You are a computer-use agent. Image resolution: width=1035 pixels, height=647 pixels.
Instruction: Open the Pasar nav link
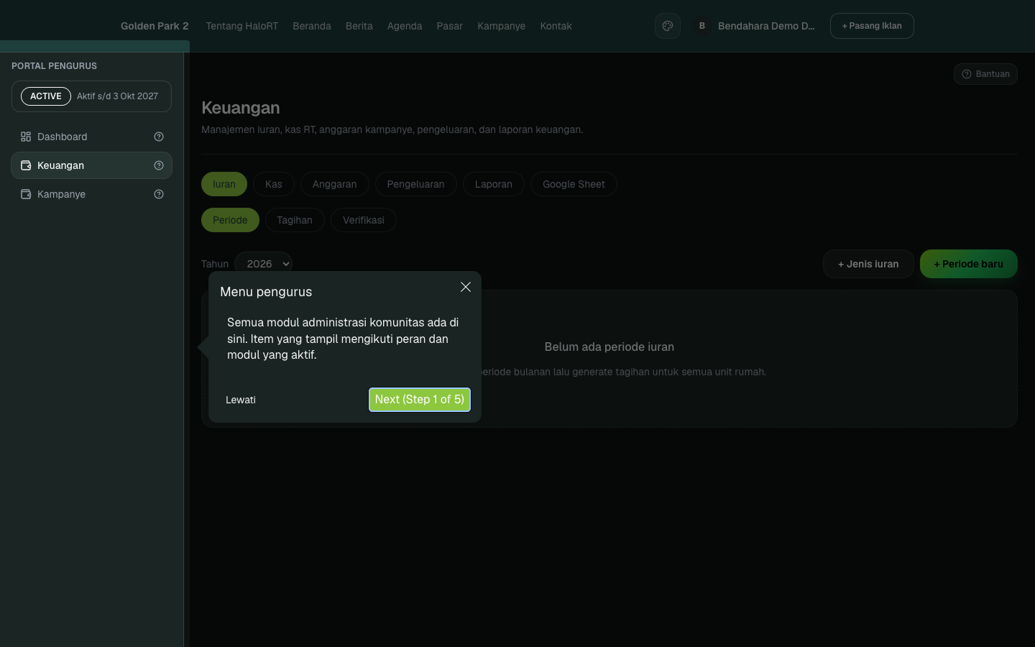[x=450, y=26]
